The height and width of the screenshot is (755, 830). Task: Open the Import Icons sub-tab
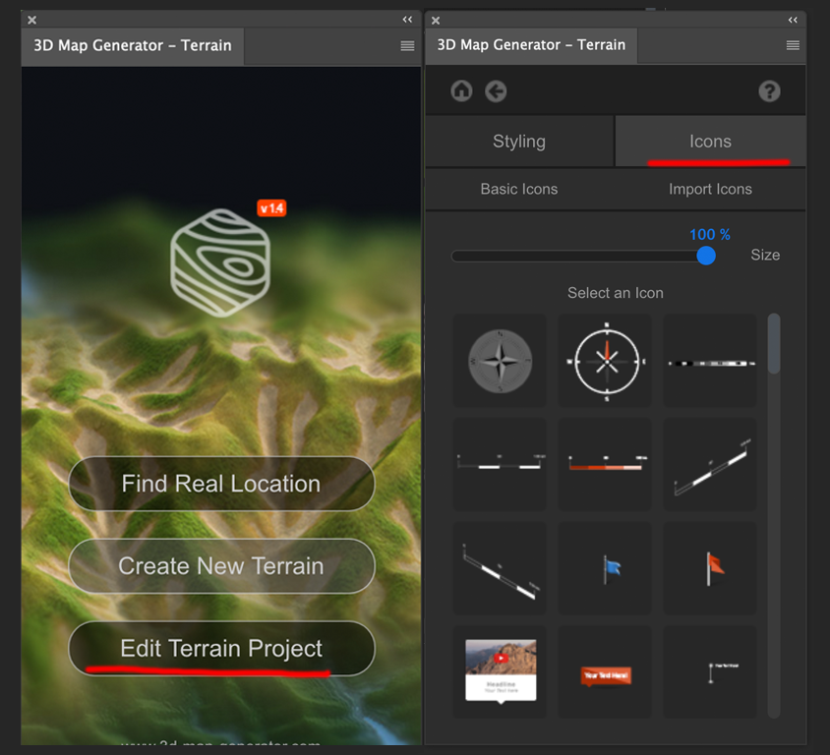[x=710, y=189]
